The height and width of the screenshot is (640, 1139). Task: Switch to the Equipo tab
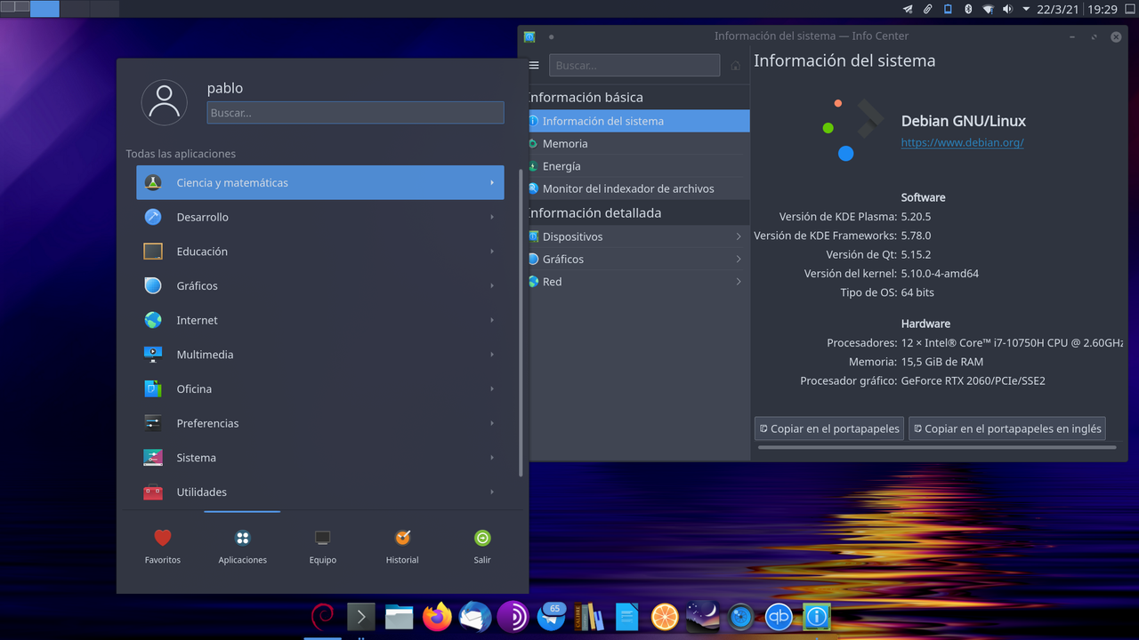point(322,547)
